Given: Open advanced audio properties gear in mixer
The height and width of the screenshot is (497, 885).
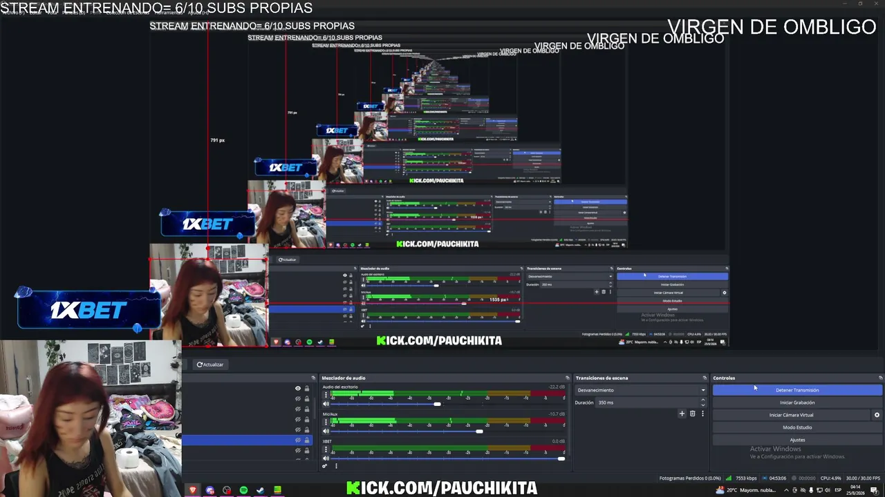Looking at the screenshot, I should [x=324, y=466].
